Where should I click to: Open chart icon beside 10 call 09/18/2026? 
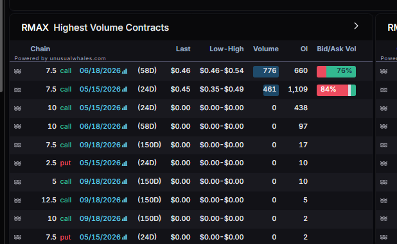click(125, 219)
